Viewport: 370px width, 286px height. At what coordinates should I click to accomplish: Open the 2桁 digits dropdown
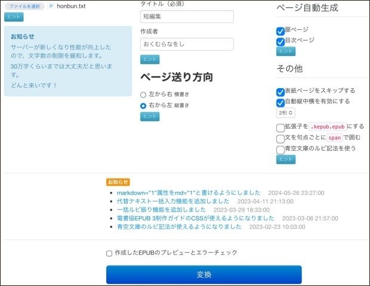[x=285, y=113]
